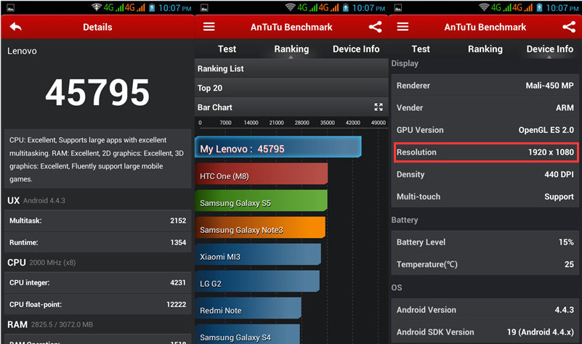Screen dimensions: 582x344
Task: Tap the picture notification icon above Details
Action: (x=9, y=8)
